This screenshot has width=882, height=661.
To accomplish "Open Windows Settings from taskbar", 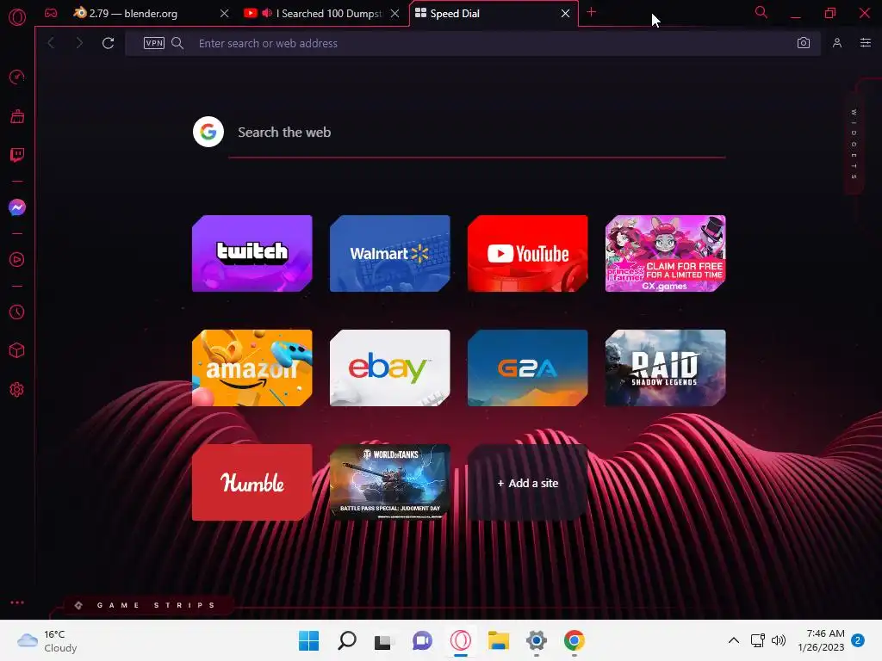I will pyautogui.click(x=536, y=640).
